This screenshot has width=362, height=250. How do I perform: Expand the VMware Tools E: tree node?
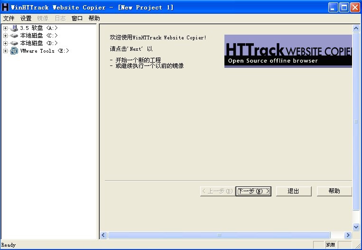(5, 51)
